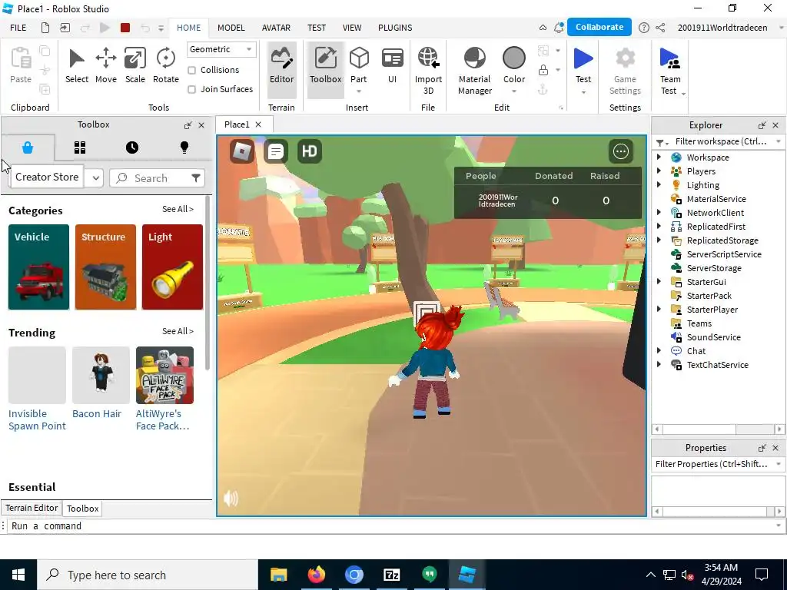The width and height of the screenshot is (787, 590).
Task: Activate the Move tool
Action: pos(106,66)
